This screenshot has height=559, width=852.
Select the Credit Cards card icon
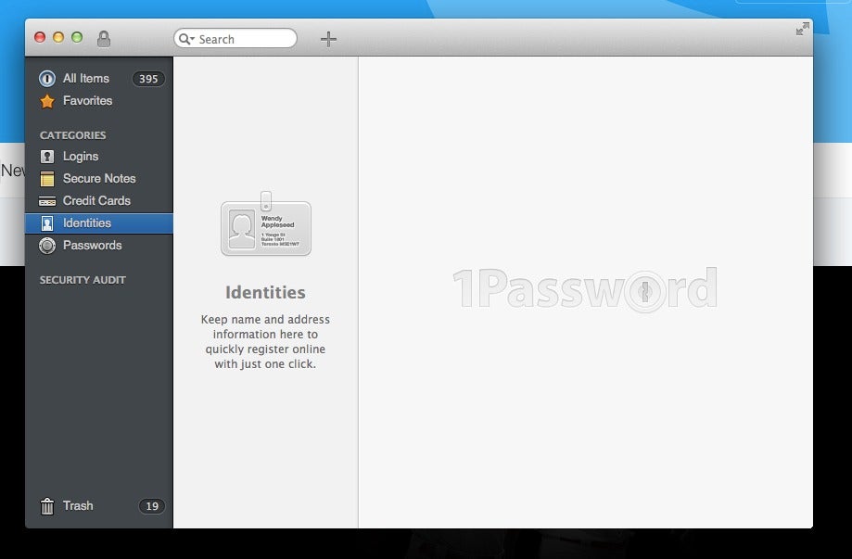[47, 201]
